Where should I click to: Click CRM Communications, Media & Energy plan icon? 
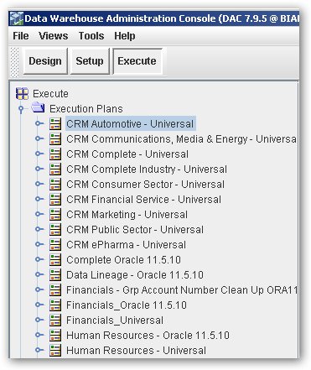coord(55,138)
